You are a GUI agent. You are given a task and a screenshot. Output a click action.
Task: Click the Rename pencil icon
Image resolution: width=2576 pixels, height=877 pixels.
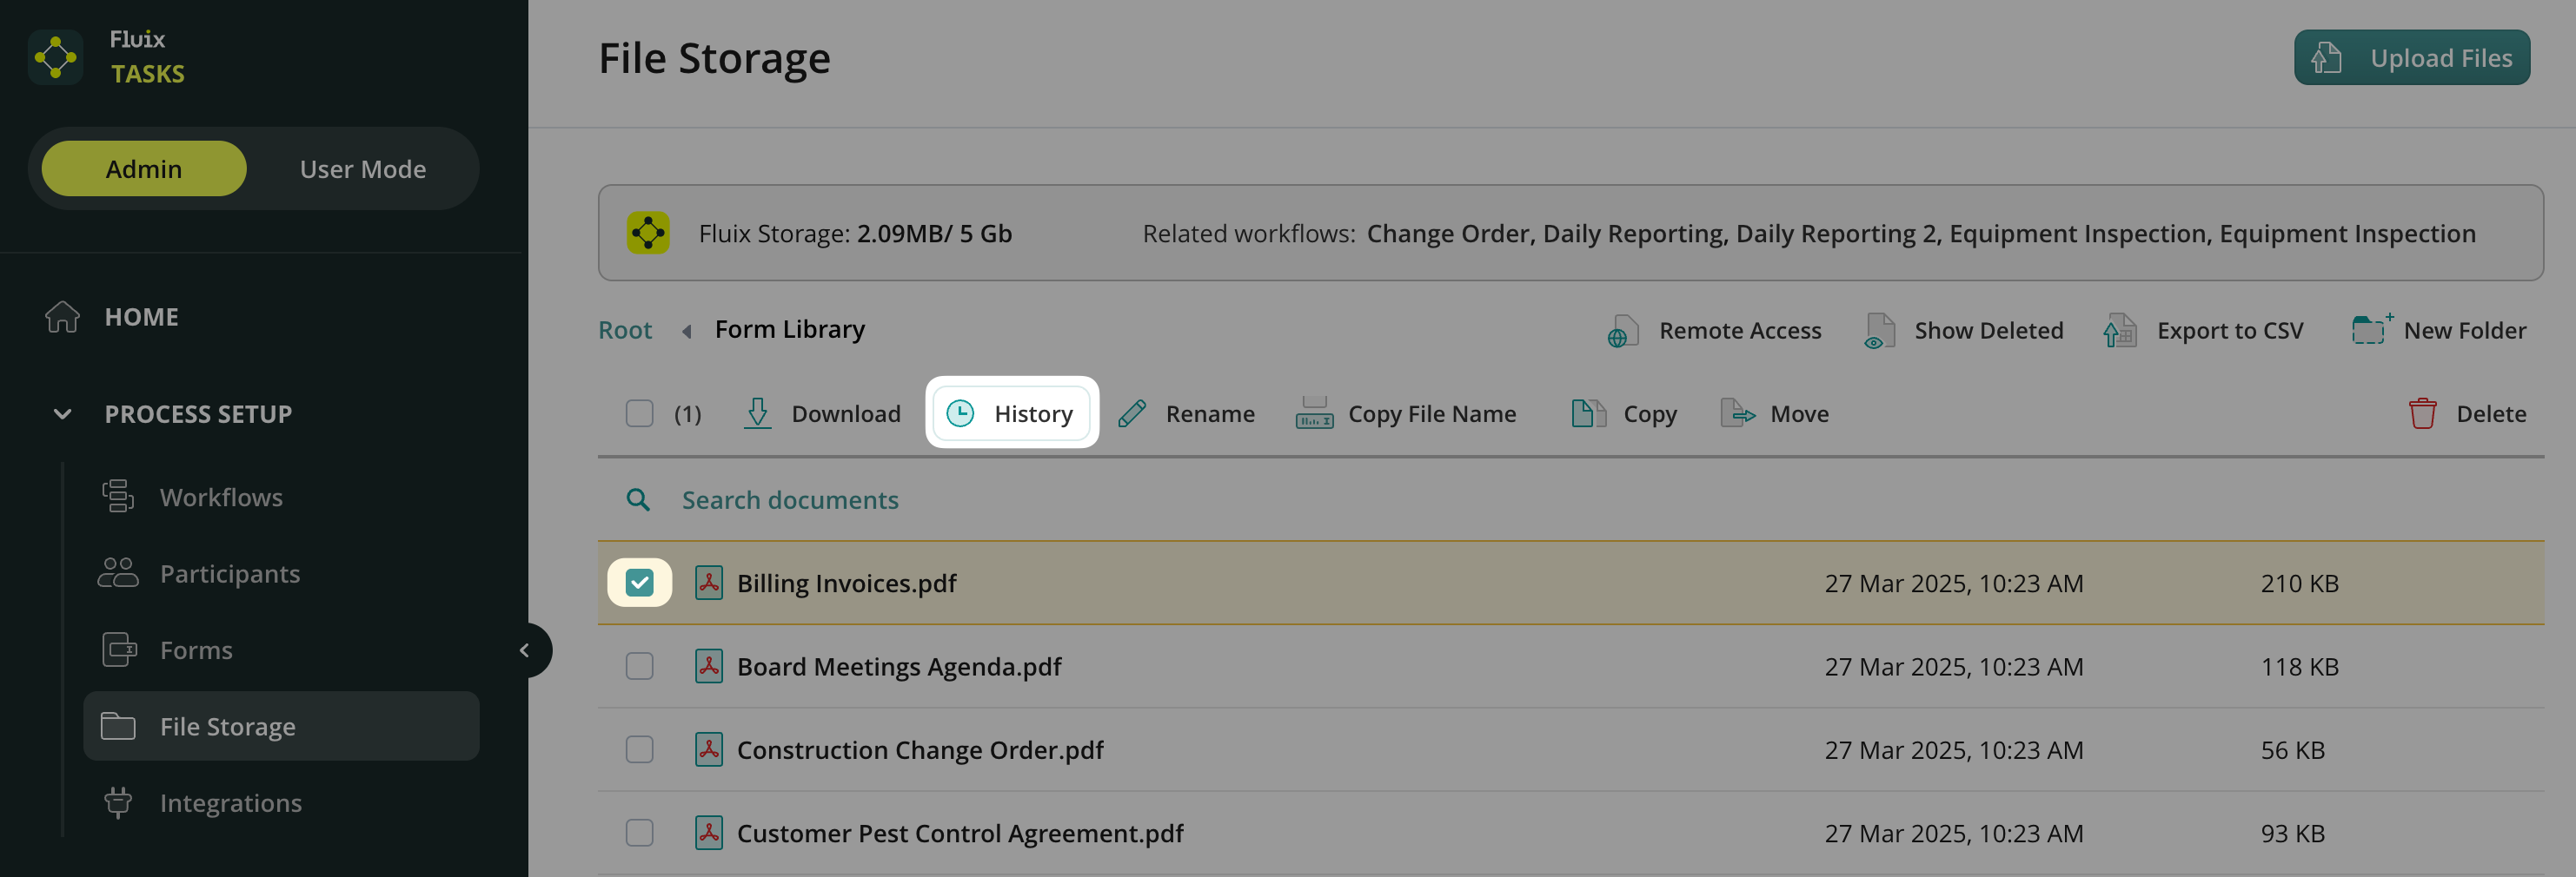(x=1132, y=413)
